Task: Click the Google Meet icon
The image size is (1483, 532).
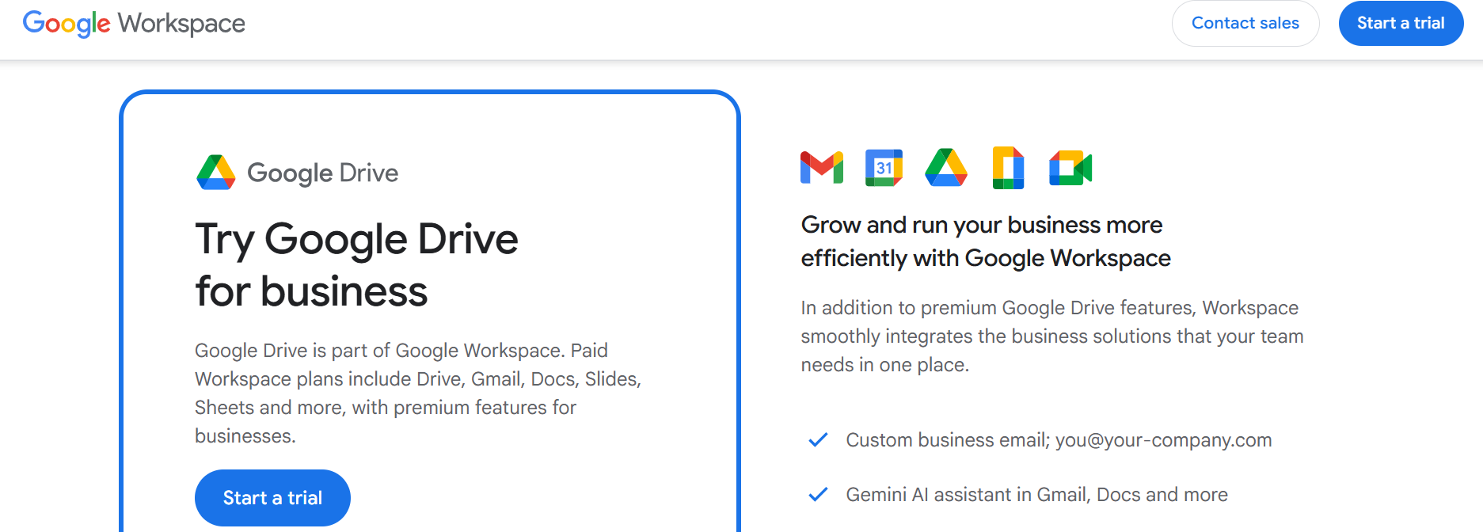Action: (x=1070, y=168)
